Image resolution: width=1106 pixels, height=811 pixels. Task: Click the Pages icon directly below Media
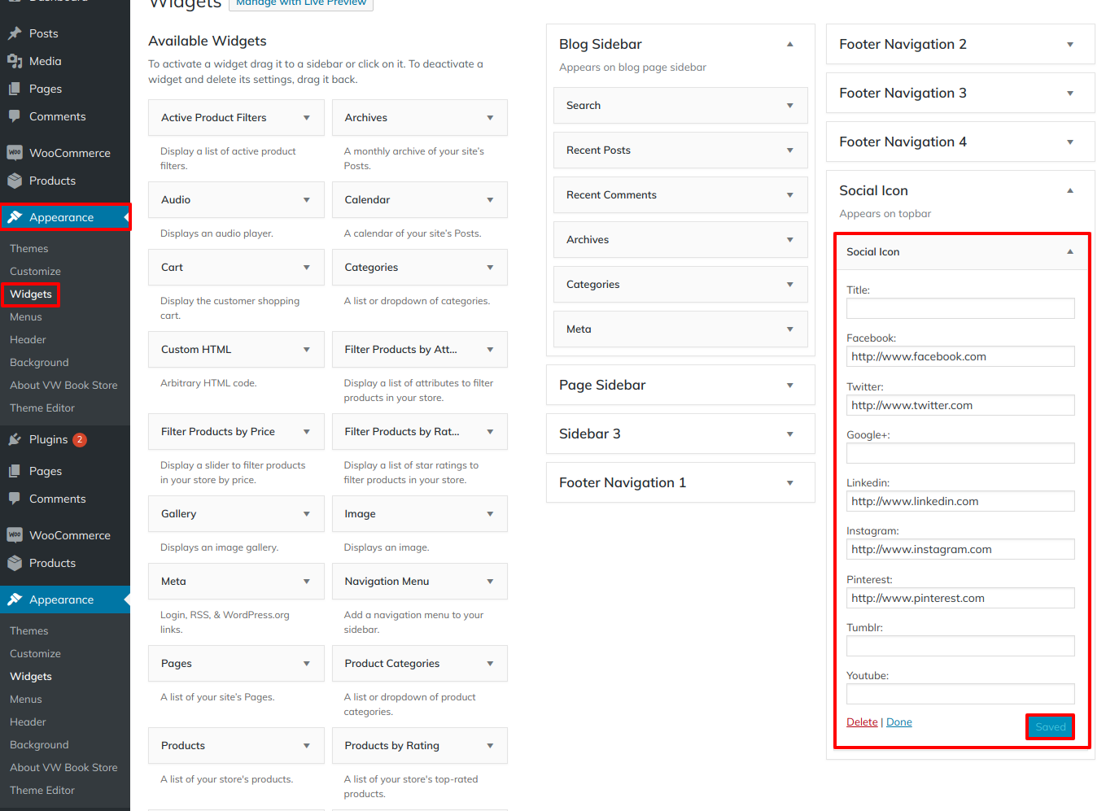click(x=14, y=89)
